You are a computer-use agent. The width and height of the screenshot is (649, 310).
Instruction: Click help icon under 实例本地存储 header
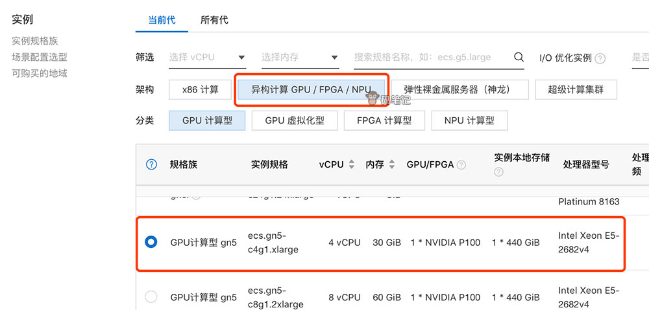coord(498,172)
